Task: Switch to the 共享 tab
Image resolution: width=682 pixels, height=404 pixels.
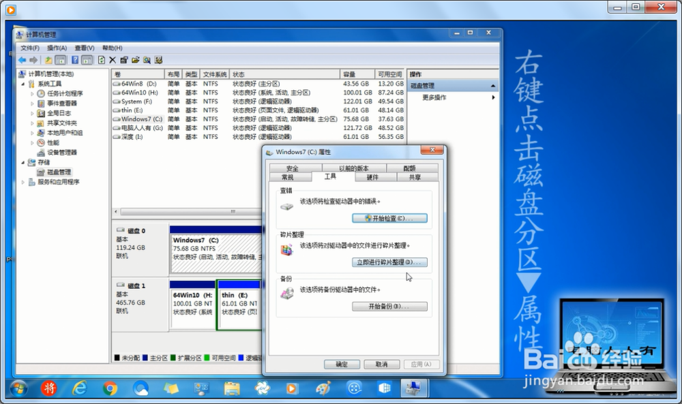Action: (415, 177)
